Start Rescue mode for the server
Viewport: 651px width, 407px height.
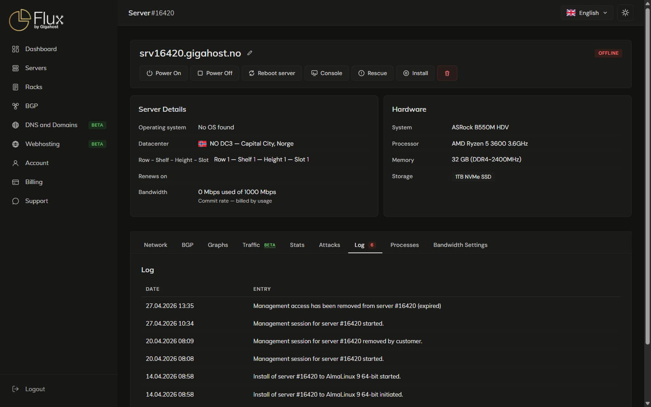(373, 73)
